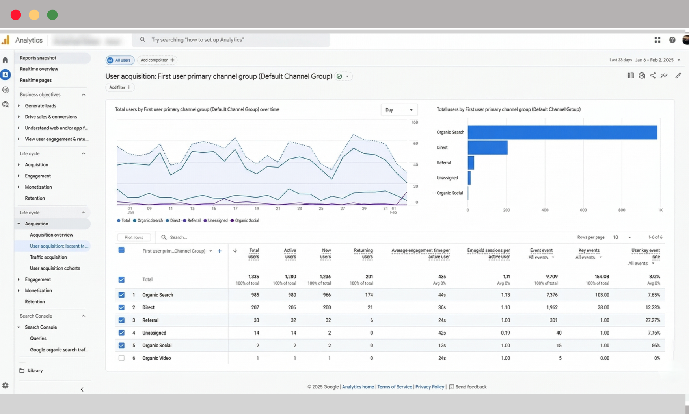Open the Home page from left navigation
Image resolution: width=689 pixels, height=414 pixels.
pyautogui.click(x=5, y=59)
